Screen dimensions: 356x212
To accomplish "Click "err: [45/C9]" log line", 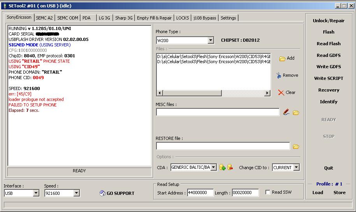I will pyautogui.click(x=20, y=94).
